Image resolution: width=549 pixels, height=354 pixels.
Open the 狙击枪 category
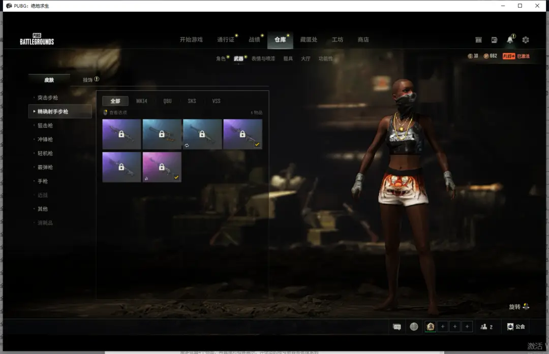(45, 125)
